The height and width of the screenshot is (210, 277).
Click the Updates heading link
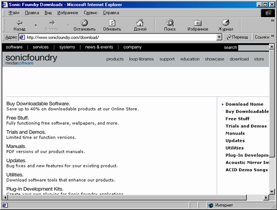[16, 161]
